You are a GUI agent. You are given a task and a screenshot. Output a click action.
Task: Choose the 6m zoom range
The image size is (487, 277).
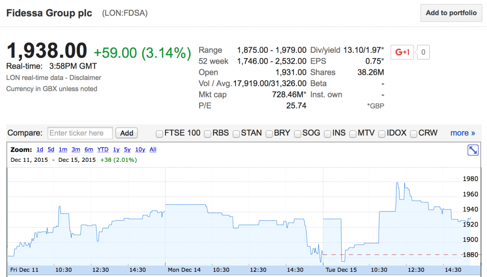(x=89, y=149)
